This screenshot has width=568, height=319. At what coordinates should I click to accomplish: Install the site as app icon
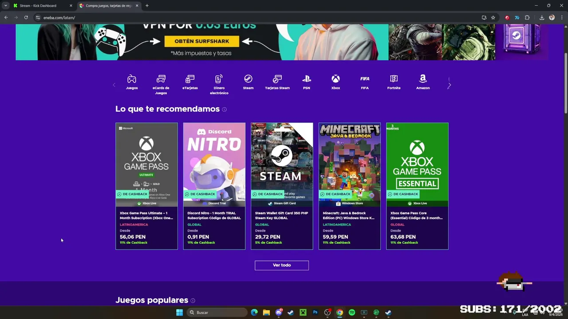(x=484, y=18)
